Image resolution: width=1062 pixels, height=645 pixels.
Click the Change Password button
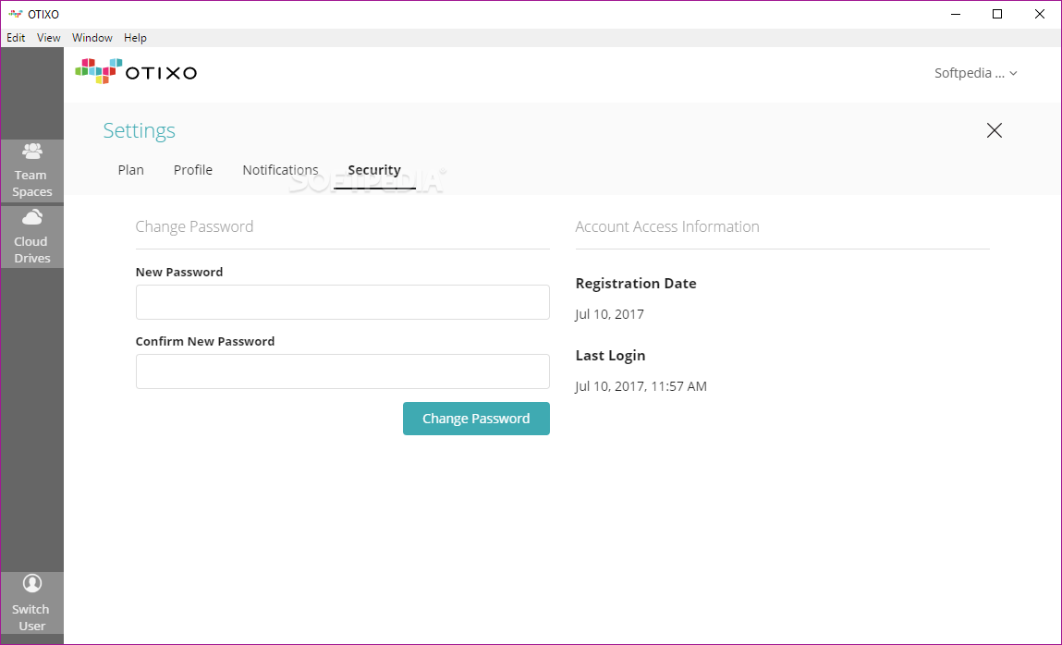(476, 419)
